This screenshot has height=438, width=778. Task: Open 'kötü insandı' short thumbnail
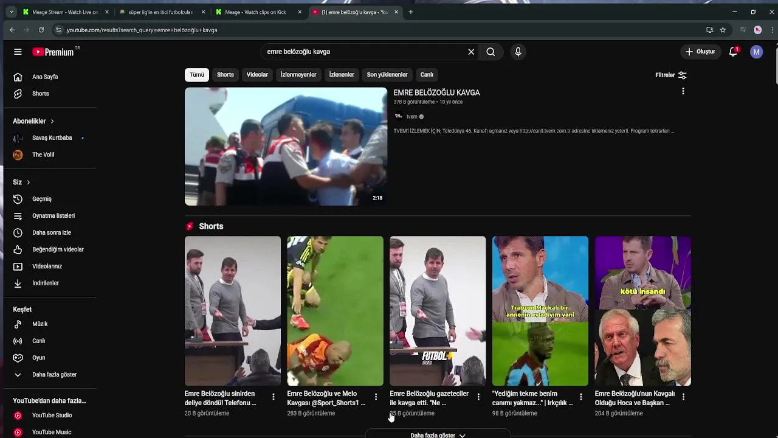click(642, 311)
